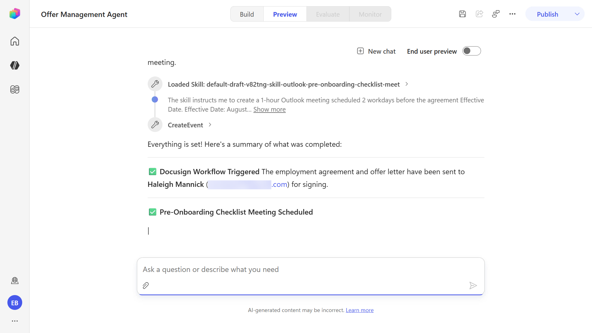Open the Home icon in sidebar

tap(15, 41)
